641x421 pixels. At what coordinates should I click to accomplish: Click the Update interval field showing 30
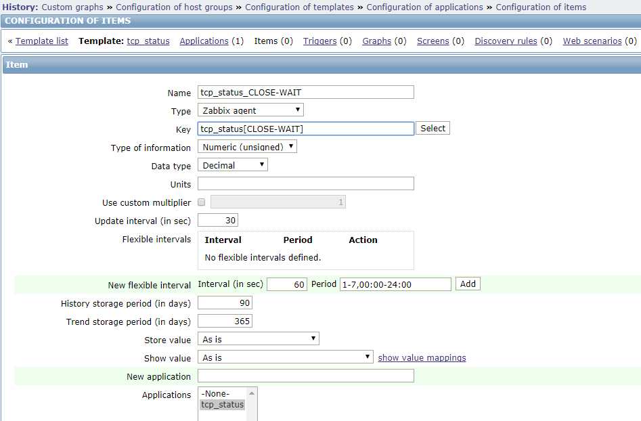[218, 220]
